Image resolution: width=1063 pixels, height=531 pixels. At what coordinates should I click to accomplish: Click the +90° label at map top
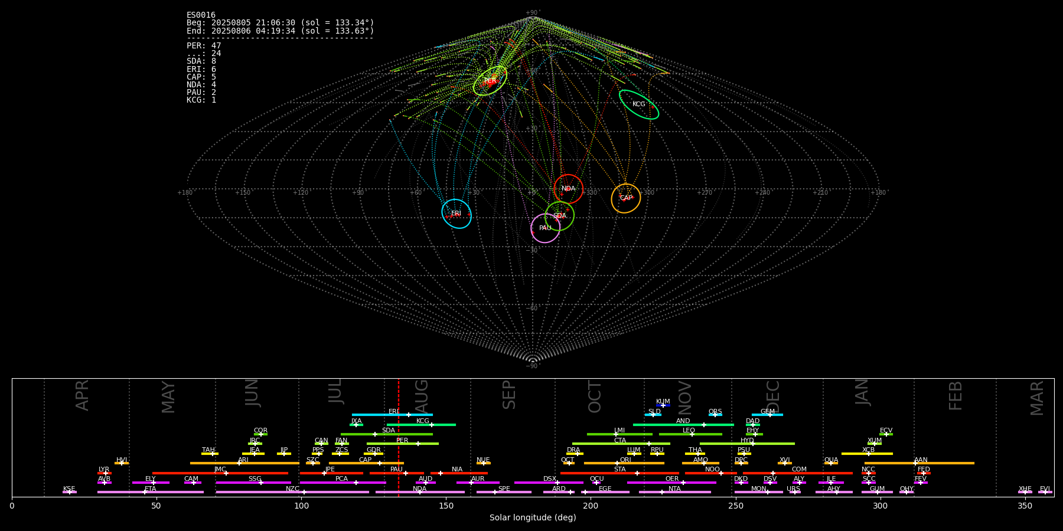533,13
